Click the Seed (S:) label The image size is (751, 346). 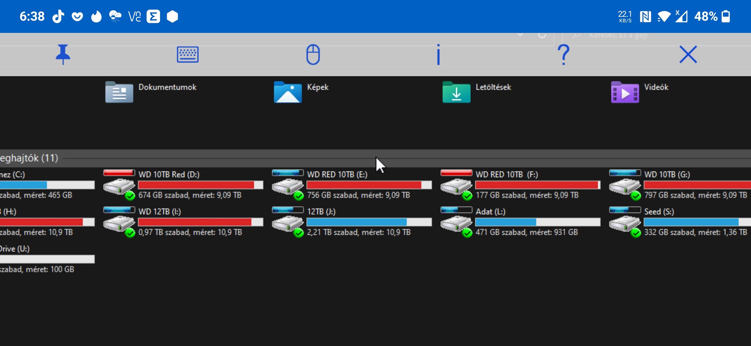(x=659, y=212)
